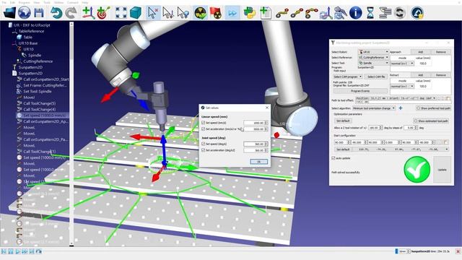462x260 pixels.
Task: Click joint speed value field 360.00
Action: coord(256,144)
